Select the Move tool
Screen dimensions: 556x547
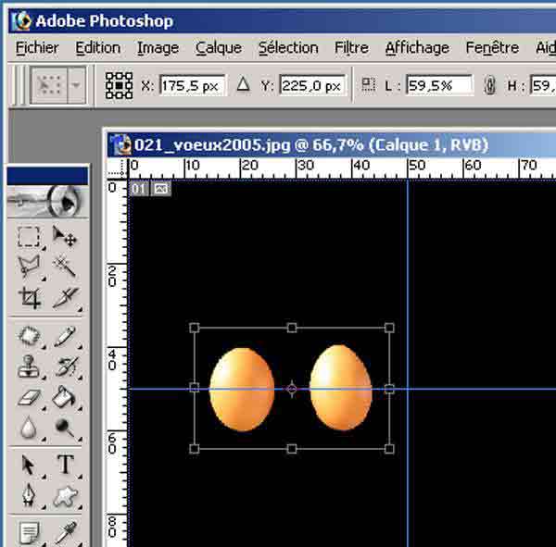coord(65,236)
